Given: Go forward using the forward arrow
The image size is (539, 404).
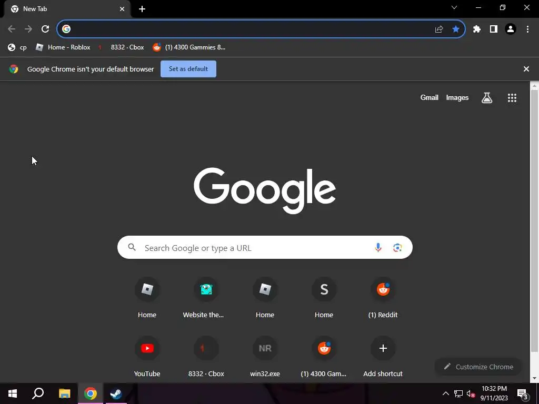Looking at the screenshot, I should click(28, 29).
